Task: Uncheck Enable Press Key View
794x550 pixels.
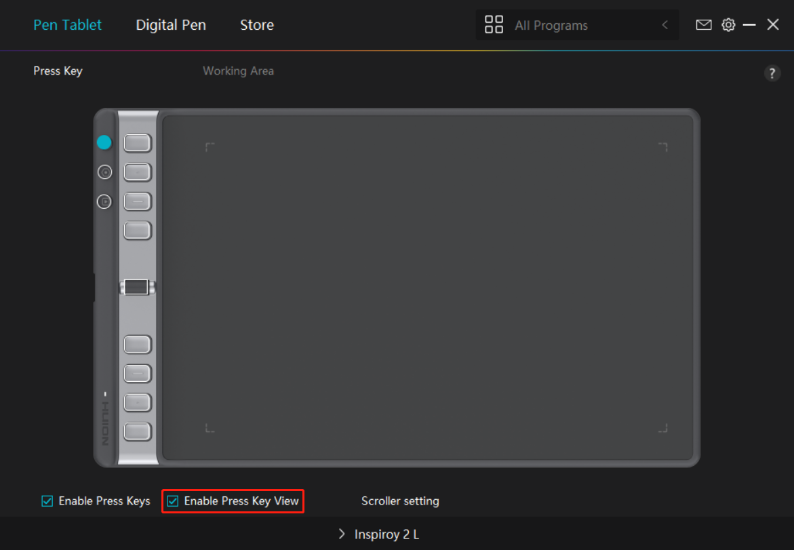Action: [x=173, y=501]
